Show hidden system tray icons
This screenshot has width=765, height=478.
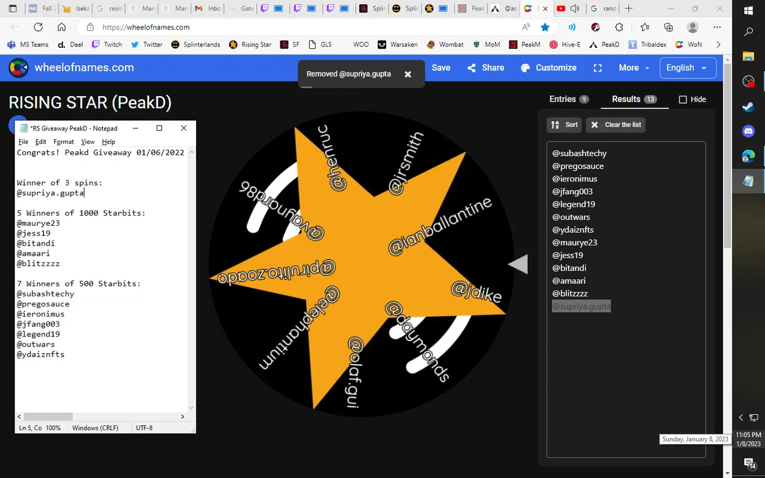pos(741,418)
